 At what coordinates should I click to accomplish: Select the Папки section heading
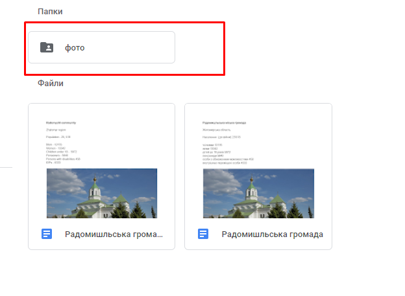coord(50,12)
